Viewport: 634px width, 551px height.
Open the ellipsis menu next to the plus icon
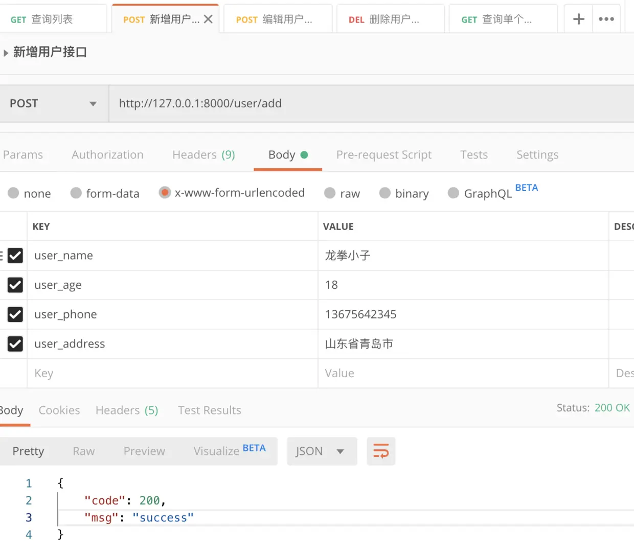606,18
